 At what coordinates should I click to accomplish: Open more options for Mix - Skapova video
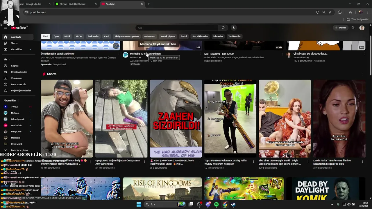[282, 54]
